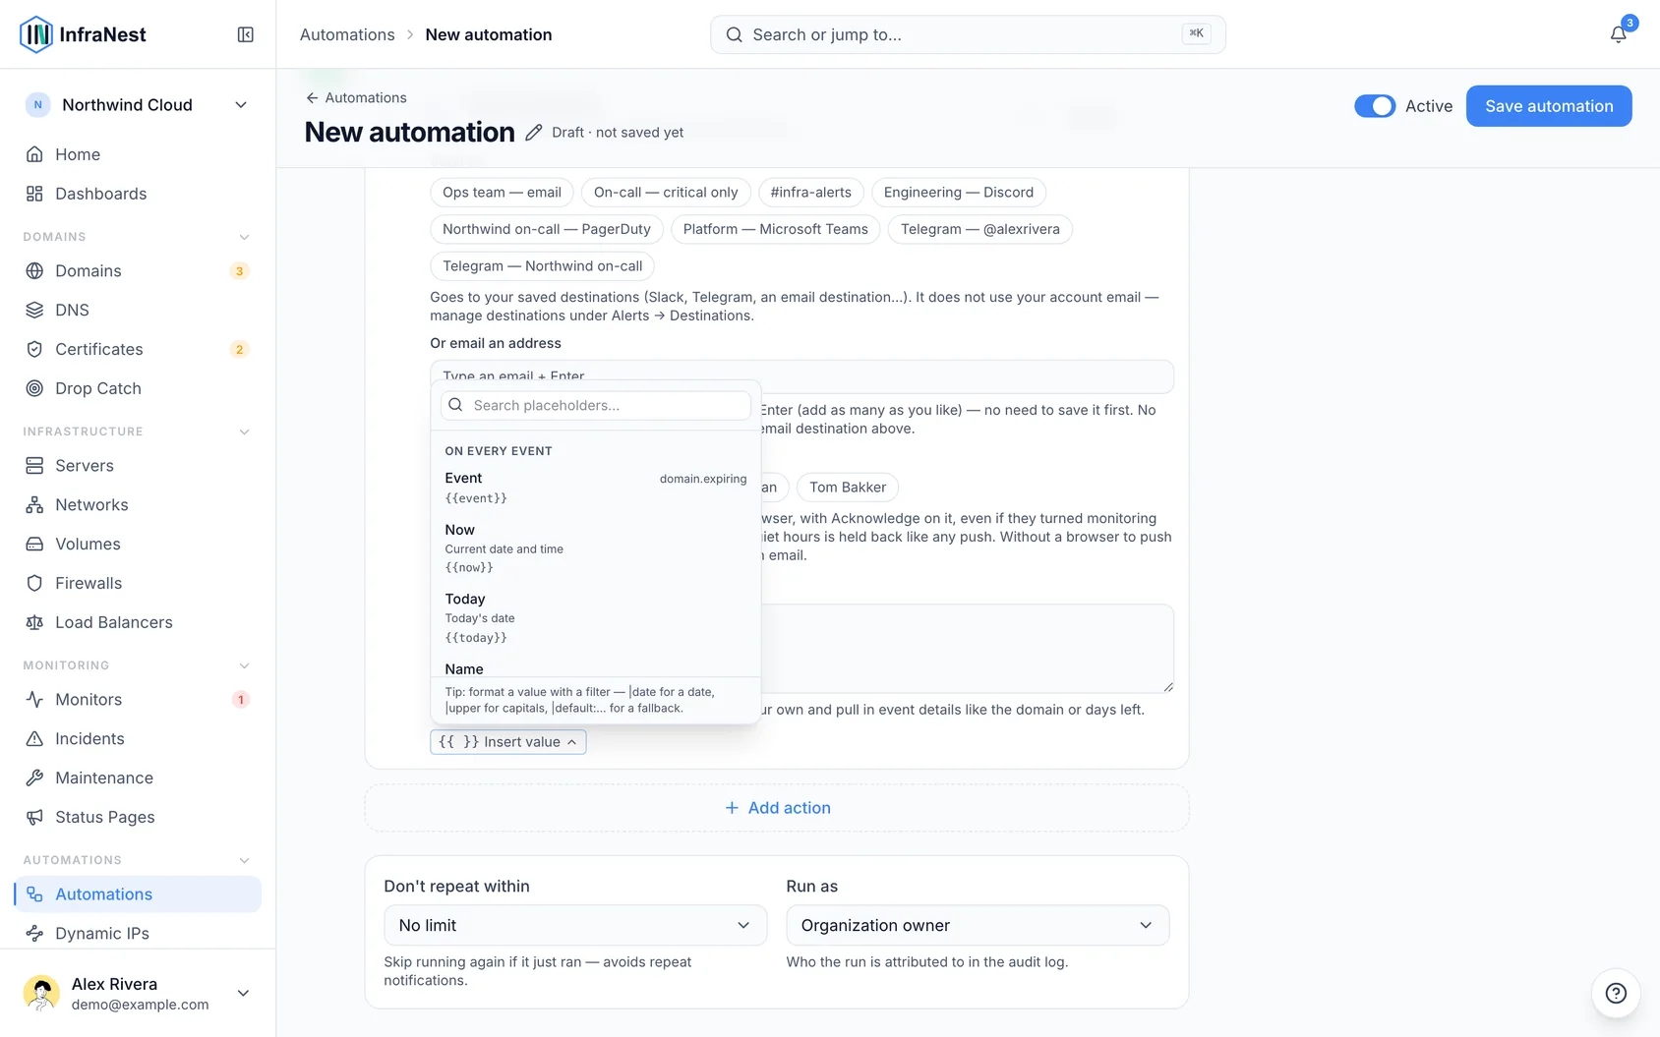Collapse the Monitoring section chevron
This screenshot has width=1660, height=1037.
(x=244, y=665)
